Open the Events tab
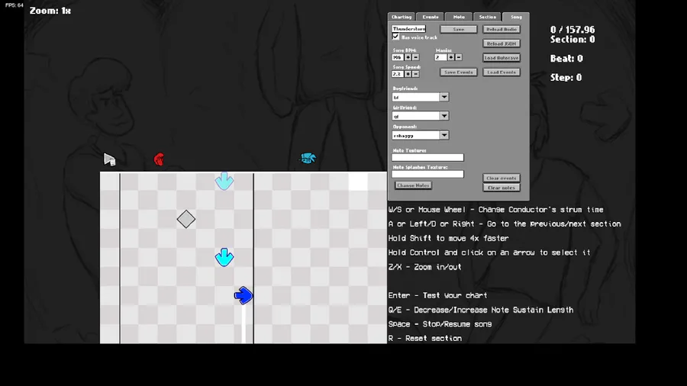The width and height of the screenshot is (687, 386). (x=431, y=17)
